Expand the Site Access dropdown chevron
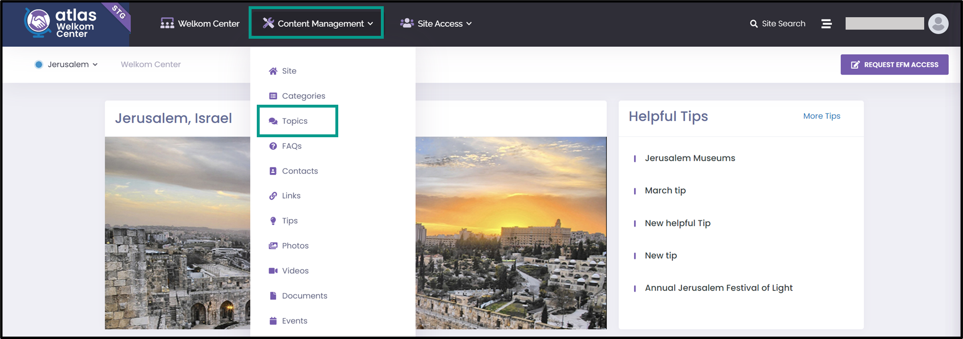963x339 pixels. tap(469, 23)
